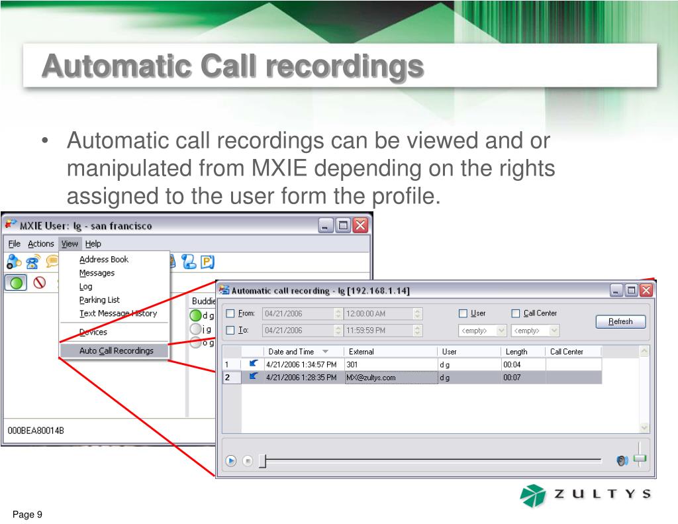
Task: Click the Automatic call recording window title icon
Action: point(224,290)
